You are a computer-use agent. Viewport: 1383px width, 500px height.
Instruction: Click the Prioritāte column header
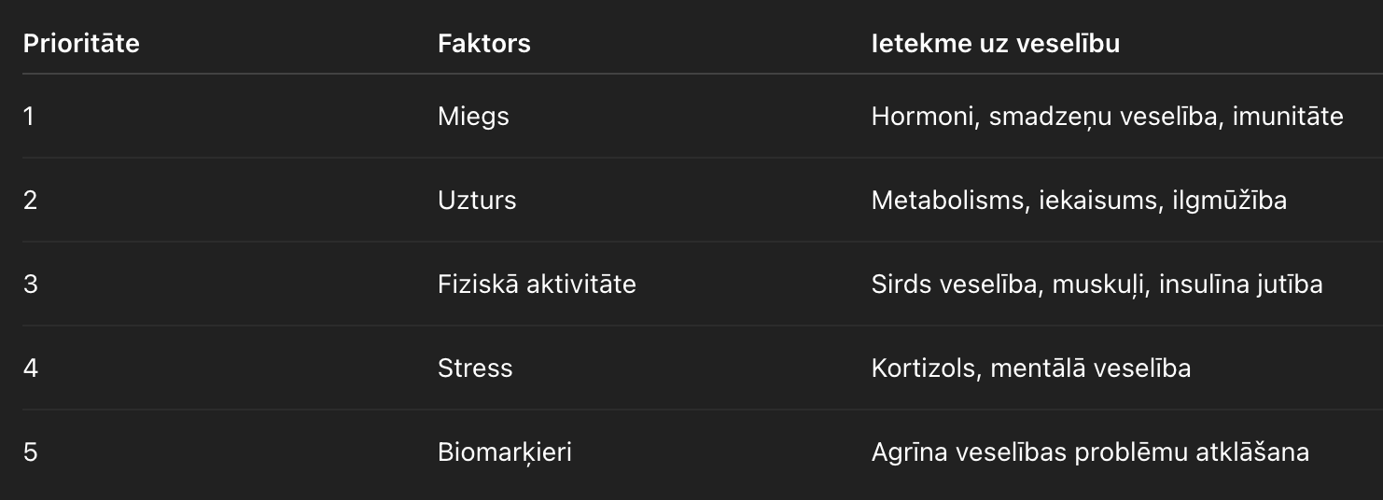click(81, 43)
